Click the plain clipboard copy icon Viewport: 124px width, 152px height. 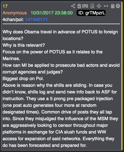pyautogui.click(x=113, y=6)
